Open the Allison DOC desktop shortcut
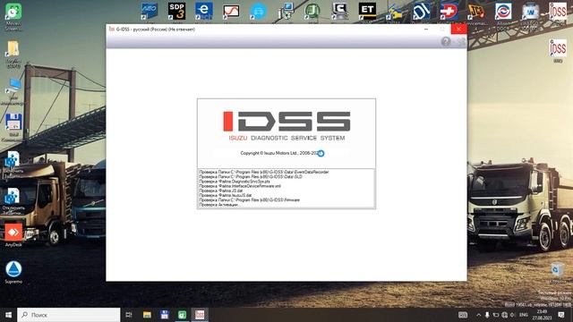Screen dimensions: 573x322 [x=503, y=11]
